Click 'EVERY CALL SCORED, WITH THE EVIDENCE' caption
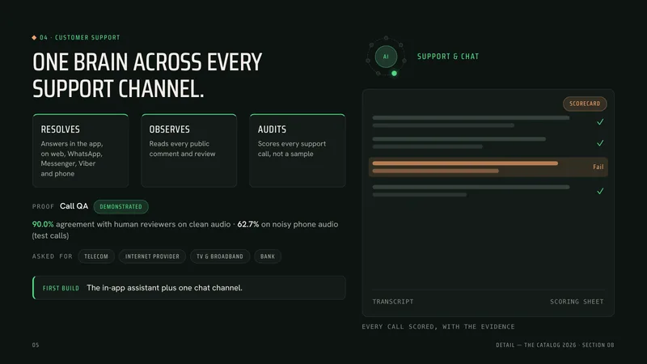Viewport: 647px width, 364px height. pyautogui.click(x=438, y=327)
